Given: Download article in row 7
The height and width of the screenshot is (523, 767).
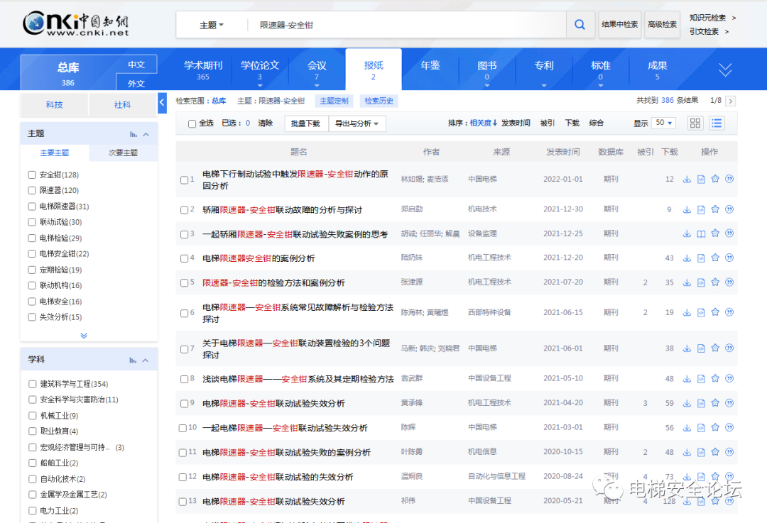Looking at the screenshot, I should tap(687, 348).
